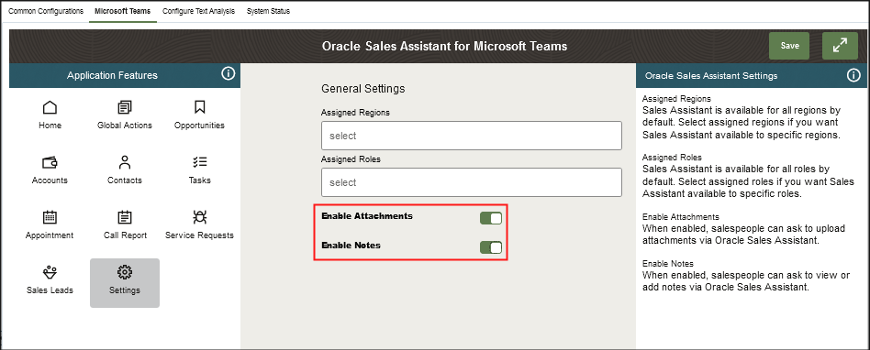Click the Save button

[789, 46]
